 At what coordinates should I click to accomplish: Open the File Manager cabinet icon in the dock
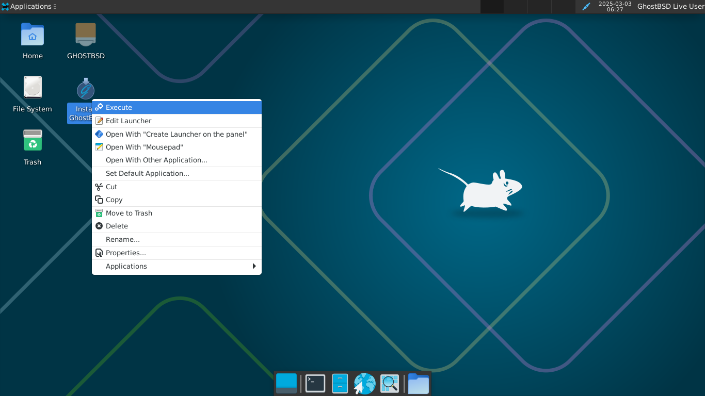340,384
